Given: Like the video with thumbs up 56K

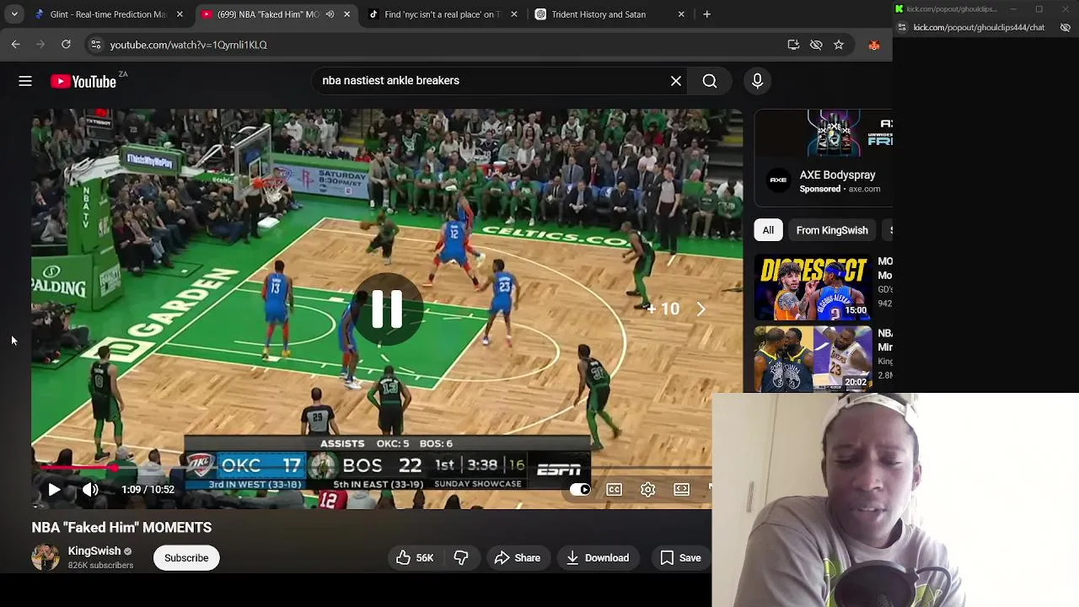Looking at the screenshot, I should coord(415,558).
